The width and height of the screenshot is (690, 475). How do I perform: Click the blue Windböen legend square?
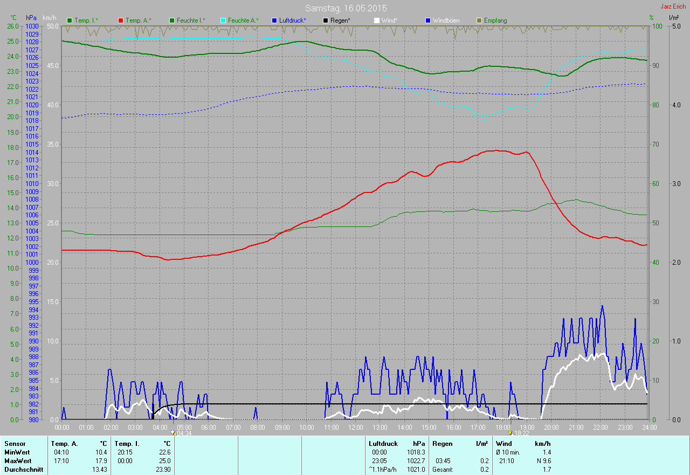(x=428, y=20)
